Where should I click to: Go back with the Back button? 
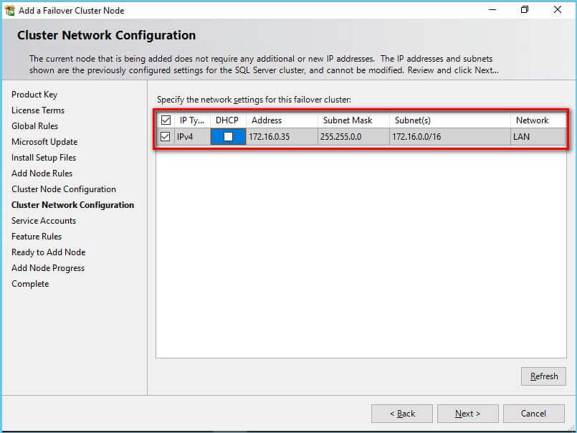click(x=402, y=414)
